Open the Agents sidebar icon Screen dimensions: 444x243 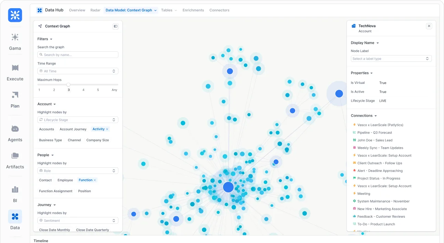(x=15, y=129)
